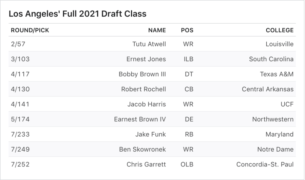The image size is (305, 180).
Task: Click Bobby Brown III in the table
Action: [142, 74]
